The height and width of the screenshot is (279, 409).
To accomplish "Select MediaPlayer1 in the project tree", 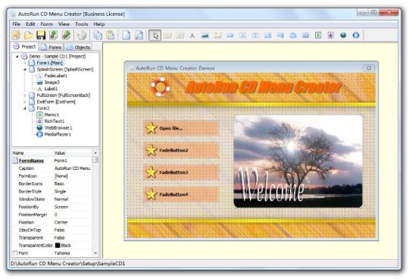I will (58, 134).
